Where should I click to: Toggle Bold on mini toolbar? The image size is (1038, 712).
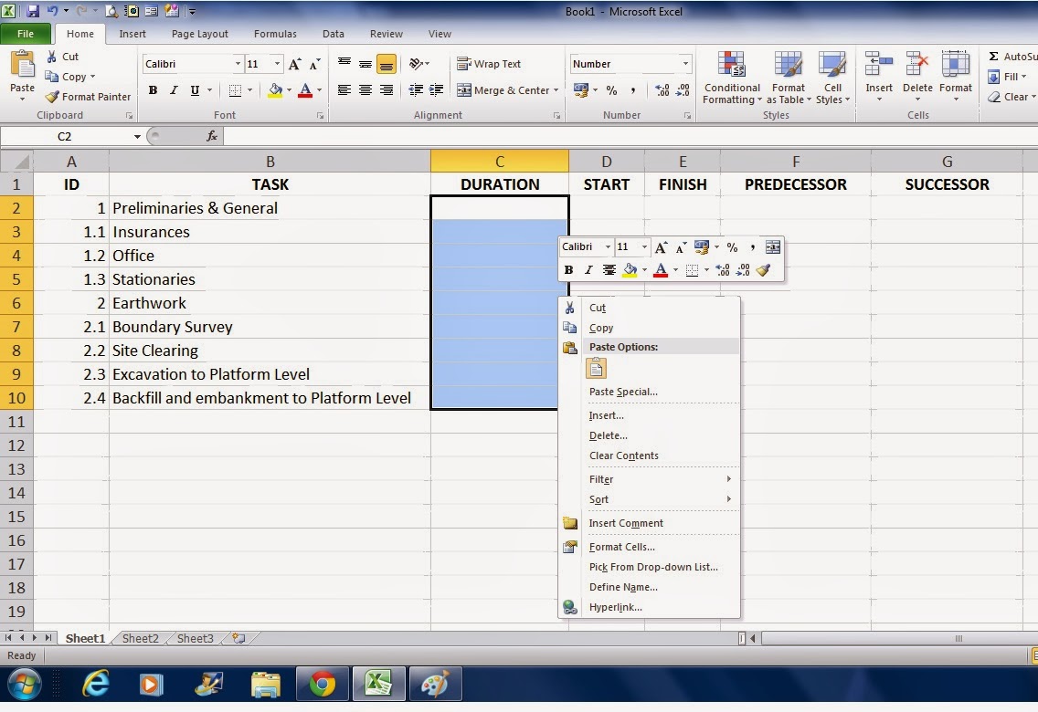click(568, 269)
